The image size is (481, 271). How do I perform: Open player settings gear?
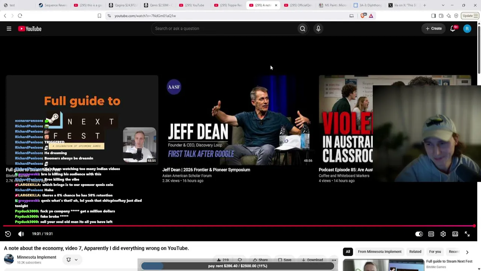pos(443,234)
